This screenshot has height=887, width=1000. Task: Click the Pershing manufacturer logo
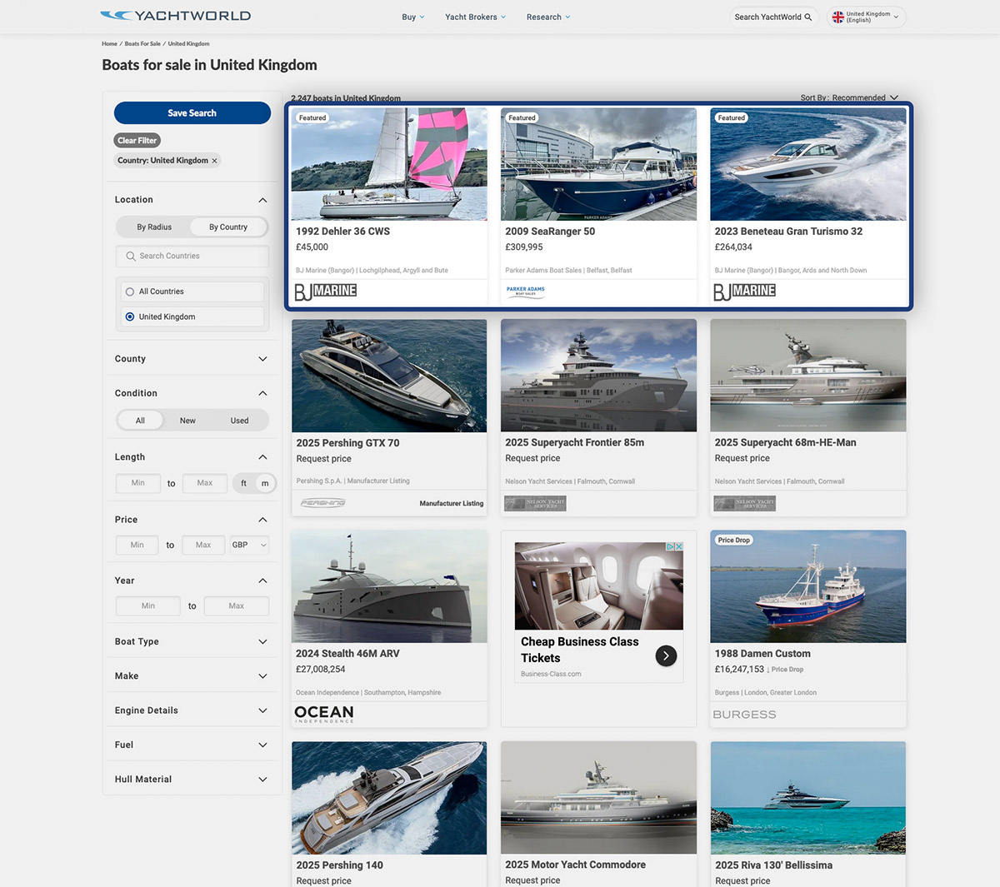(x=322, y=503)
